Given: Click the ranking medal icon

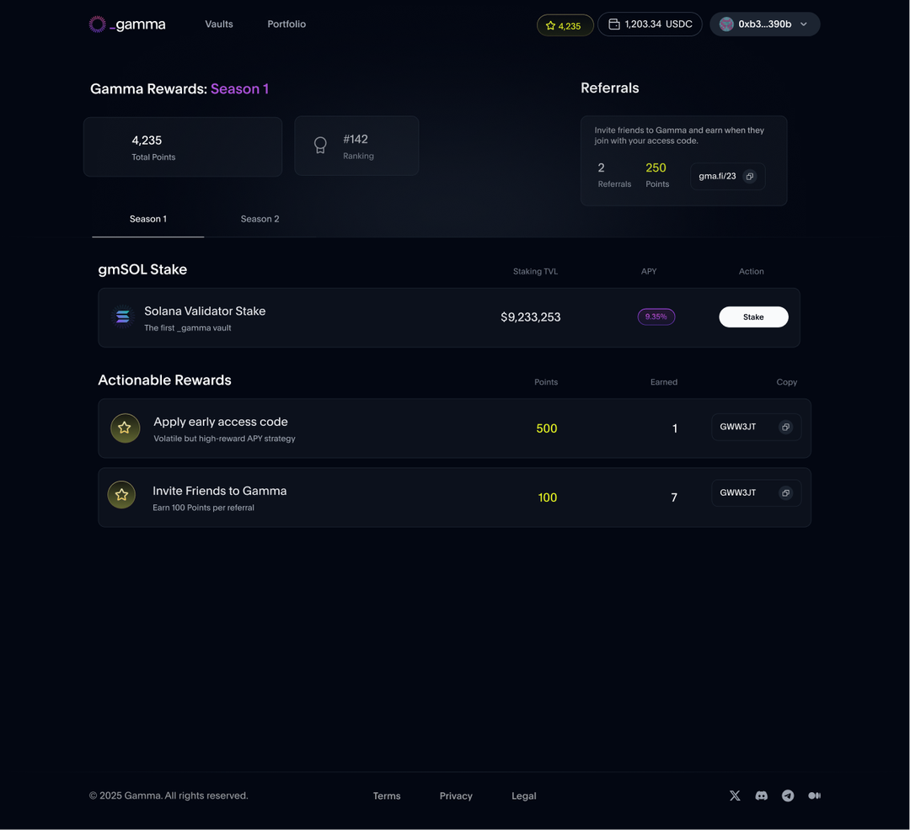Looking at the screenshot, I should 320,145.
